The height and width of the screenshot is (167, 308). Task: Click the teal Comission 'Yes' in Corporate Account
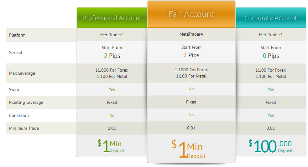coord(271,115)
